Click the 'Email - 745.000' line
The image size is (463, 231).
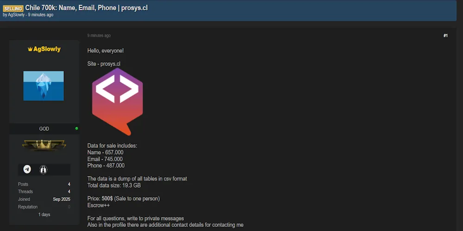[x=105, y=159]
